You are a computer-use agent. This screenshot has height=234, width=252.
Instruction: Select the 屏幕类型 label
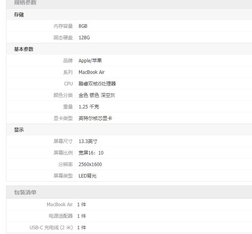[63, 176]
